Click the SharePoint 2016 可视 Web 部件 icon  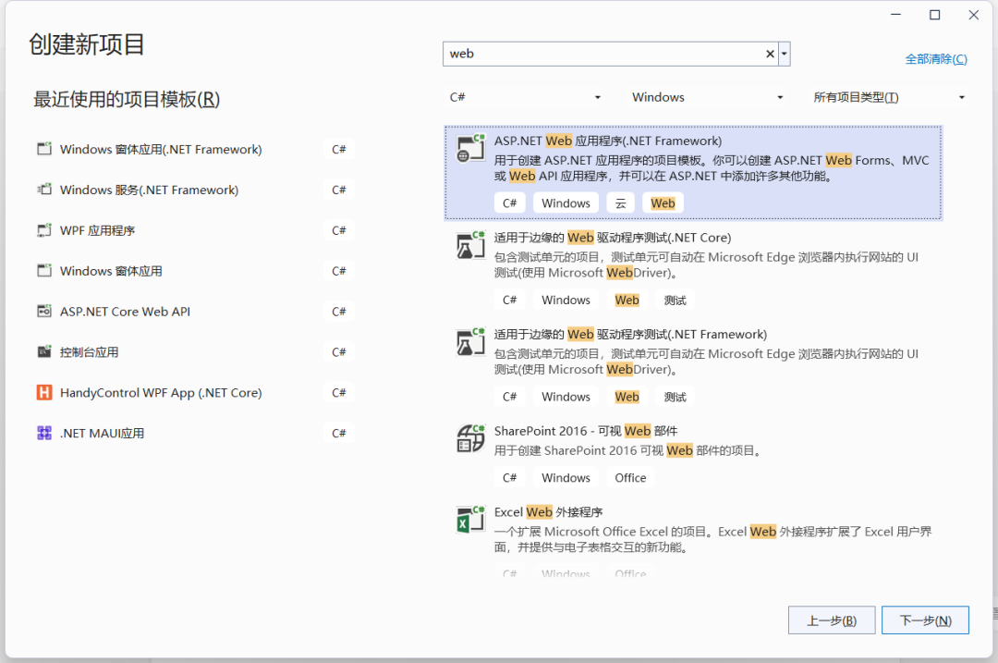click(470, 439)
